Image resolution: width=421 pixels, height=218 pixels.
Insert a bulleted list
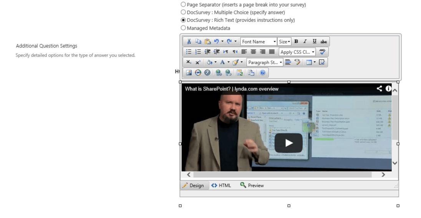(189, 52)
